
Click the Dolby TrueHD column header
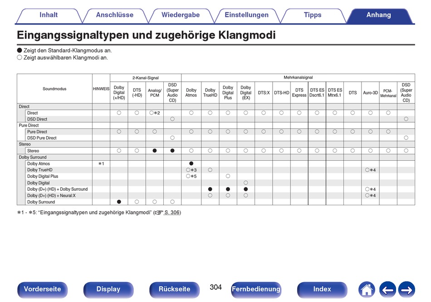210,93
